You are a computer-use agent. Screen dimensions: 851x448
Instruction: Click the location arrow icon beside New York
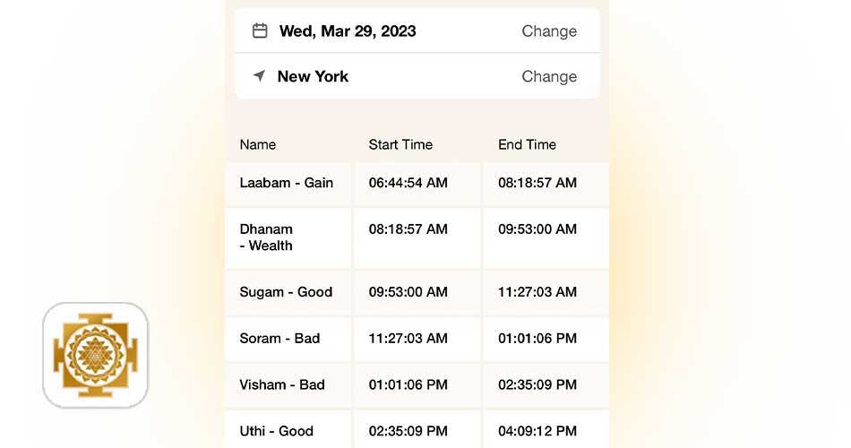pyautogui.click(x=260, y=76)
